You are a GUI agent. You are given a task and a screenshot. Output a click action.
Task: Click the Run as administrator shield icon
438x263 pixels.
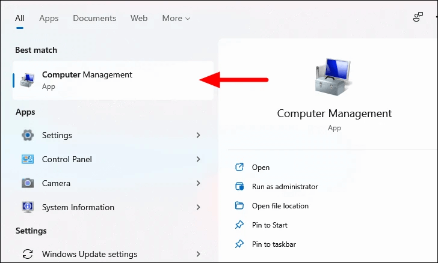(239, 186)
